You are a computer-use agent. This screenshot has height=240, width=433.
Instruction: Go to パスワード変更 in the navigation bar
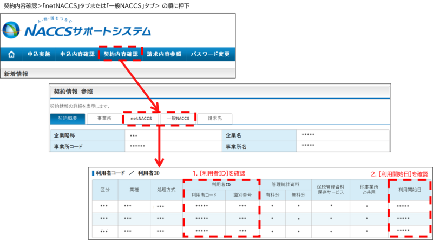click(x=211, y=55)
